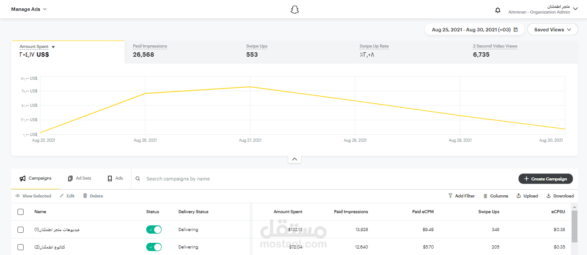587x255 pixels.
Task: Click the Snapchat ghost logo
Action: [x=294, y=9]
